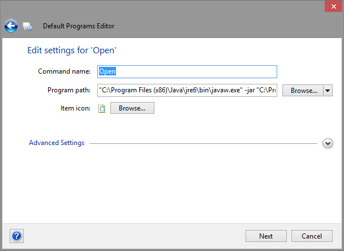Image resolution: width=344 pixels, height=251 pixels.
Task: Click the blue back arrow button
Action: [11, 25]
